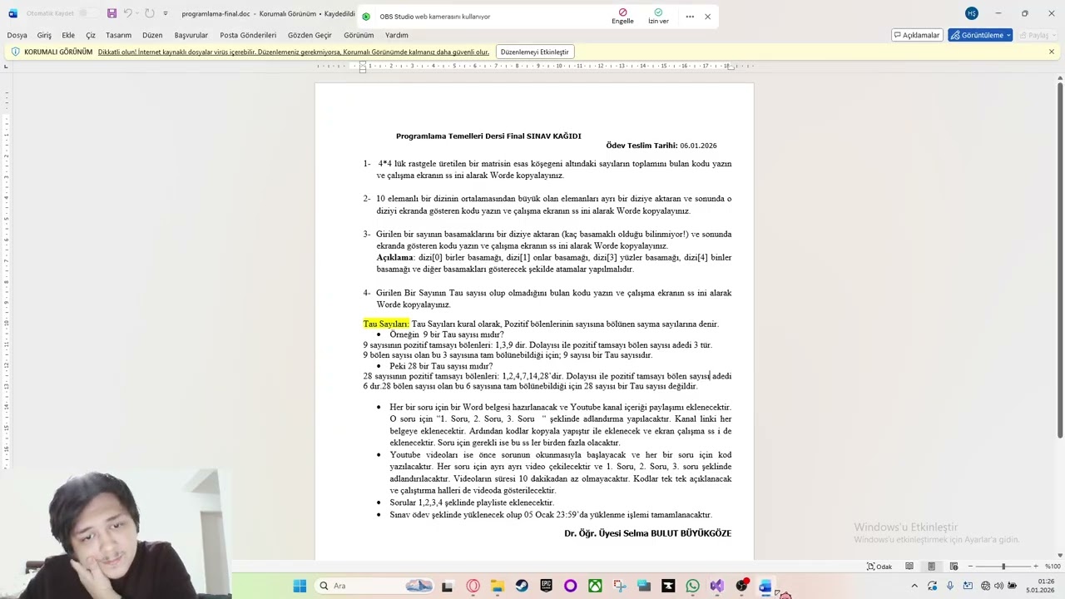Click the Açıklamalar button
The height and width of the screenshot is (599, 1065).
pyautogui.click(x=916, y=35)
